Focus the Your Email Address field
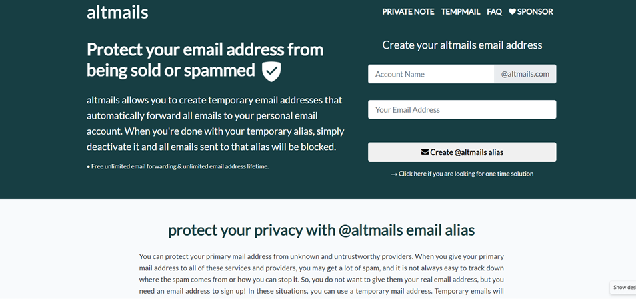 point(462,109)
